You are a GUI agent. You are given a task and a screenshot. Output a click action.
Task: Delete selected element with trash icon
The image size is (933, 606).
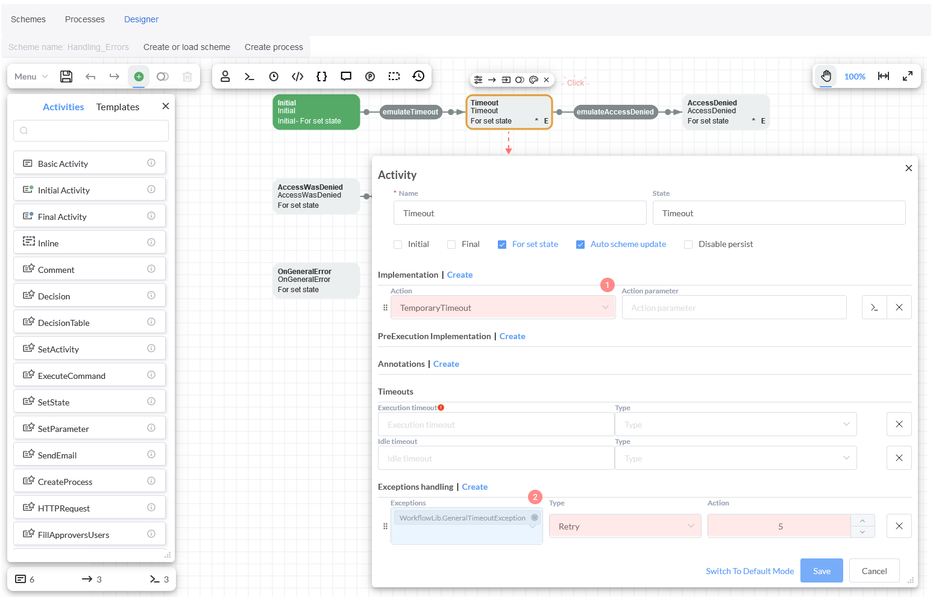[187, 77]
